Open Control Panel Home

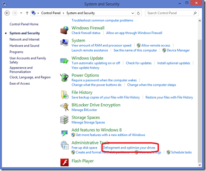pos(24,24)
